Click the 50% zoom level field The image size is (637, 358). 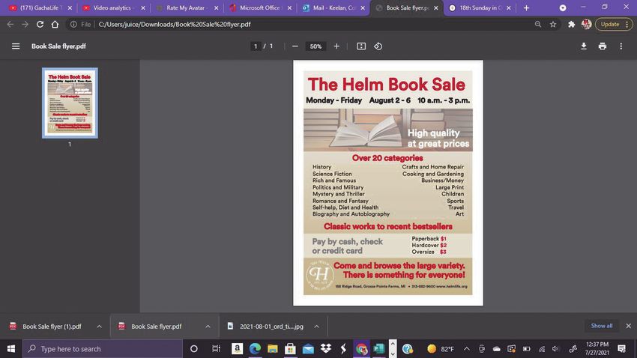tap(316, 46)
